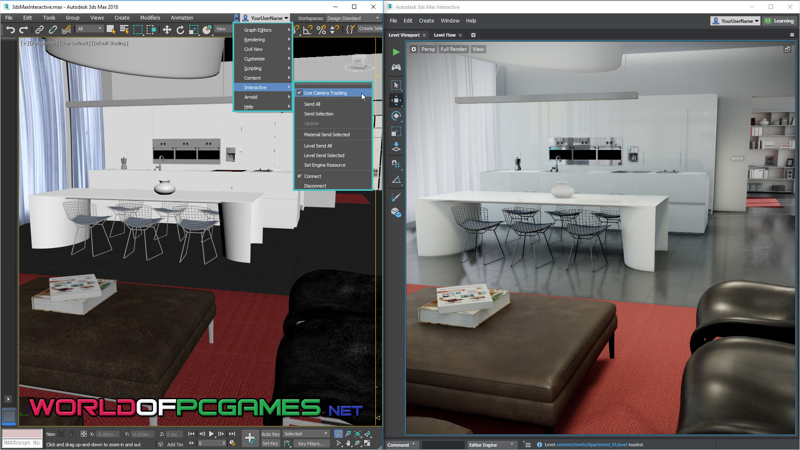The width and height of the screenshot is (800, 450).
Task: Click the Send All Layers icon in sidebar
Action: click(x=396, y=147)
